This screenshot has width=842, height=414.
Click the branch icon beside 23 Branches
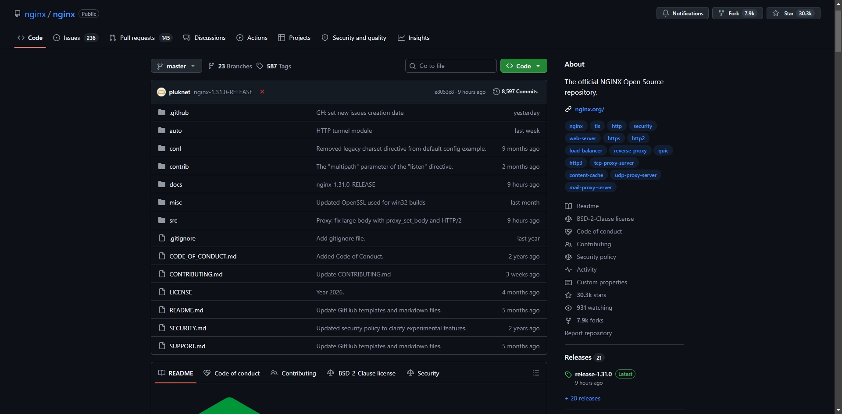click(211, 66)
